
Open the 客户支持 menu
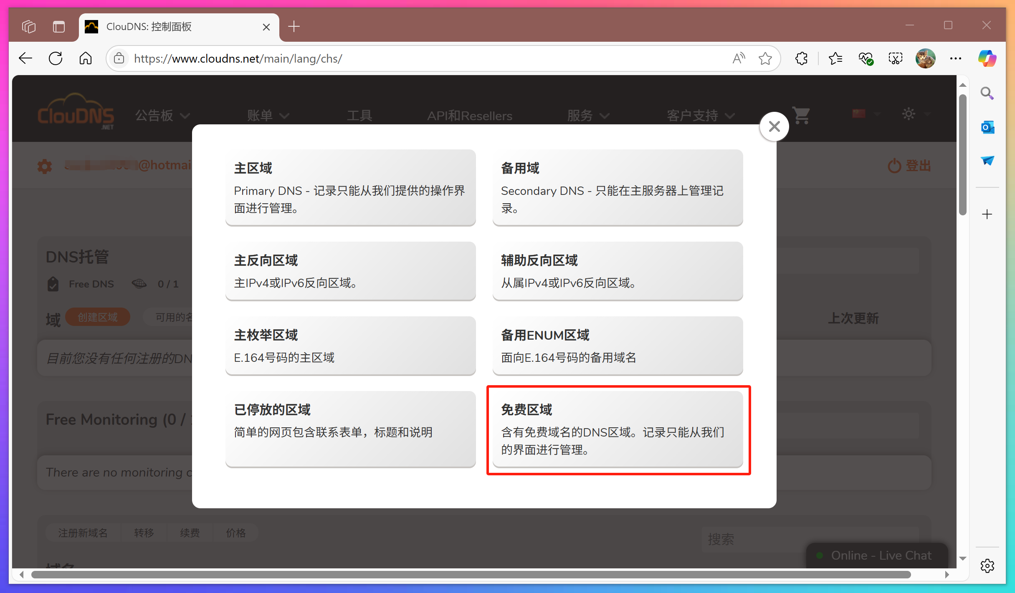click(x=699, y=116)
